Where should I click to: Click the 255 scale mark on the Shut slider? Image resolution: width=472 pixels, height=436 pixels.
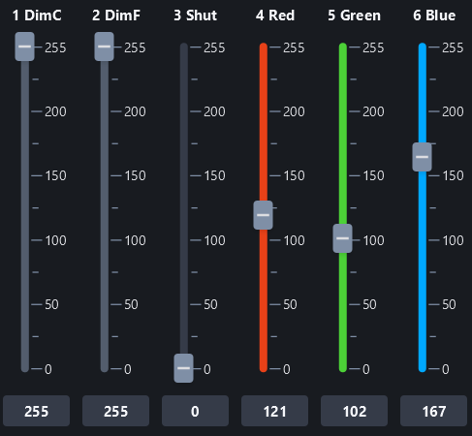pyautogui.click(x=214, y=47)
